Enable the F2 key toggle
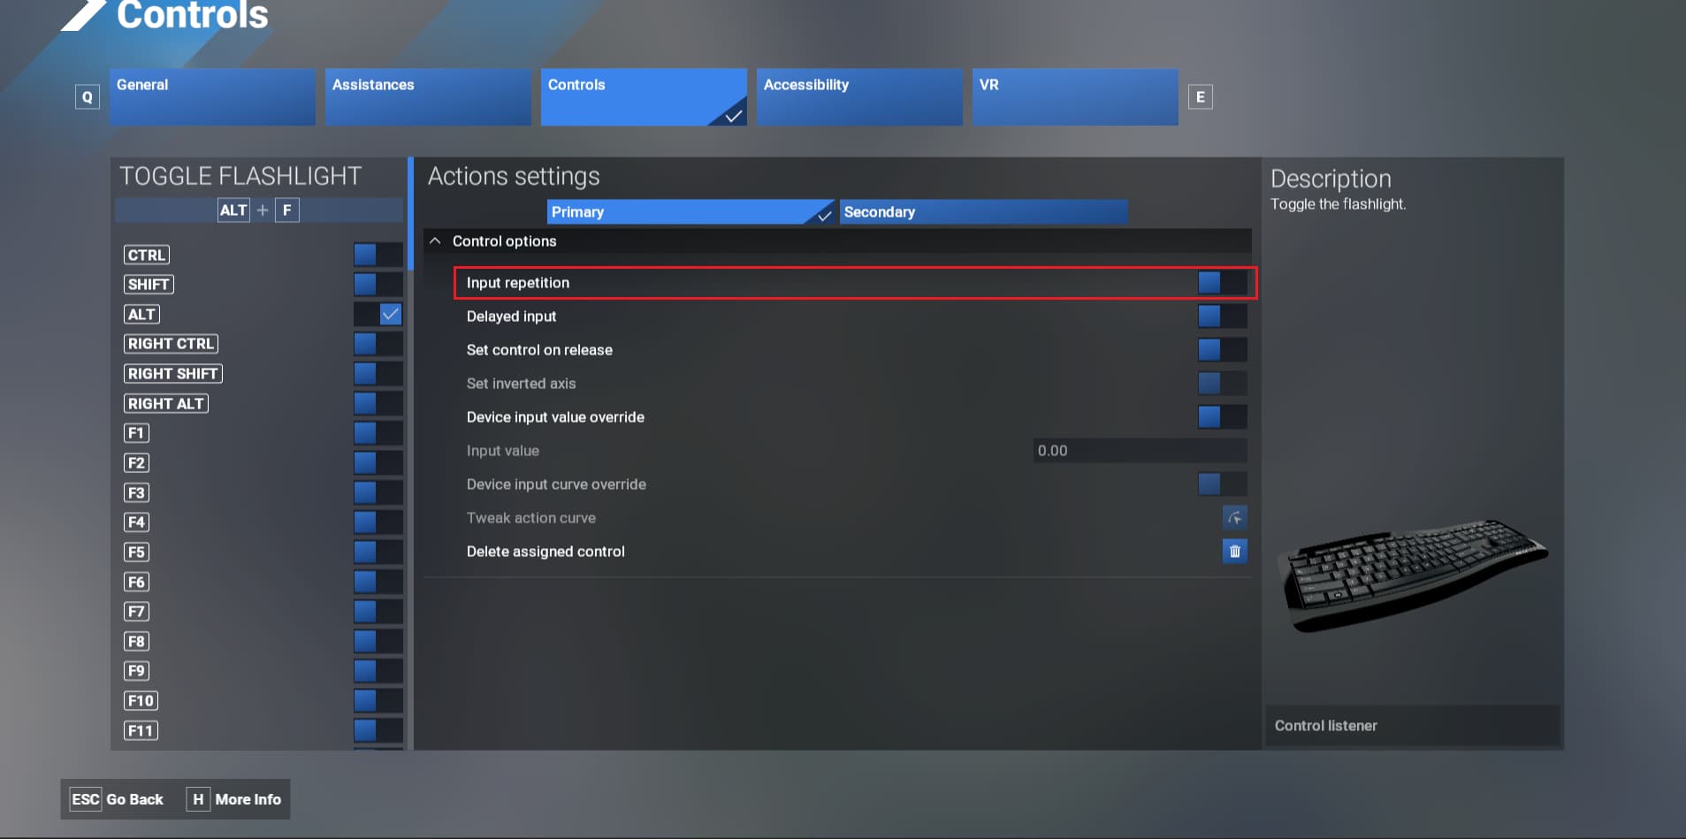The height and width of the screenshot is (839, 1686). (378, 462)
